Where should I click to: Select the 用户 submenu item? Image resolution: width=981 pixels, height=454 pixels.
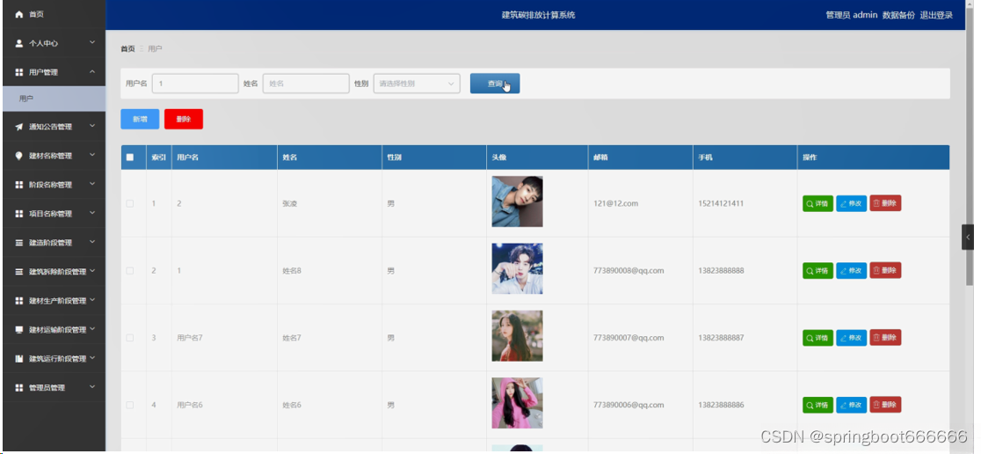54,99
